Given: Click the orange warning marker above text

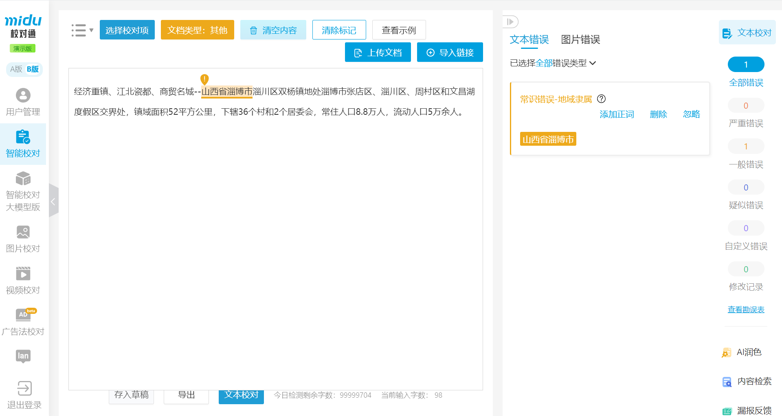Looking at the screenshot, I should pyautogui.click(x=204, y=79).
